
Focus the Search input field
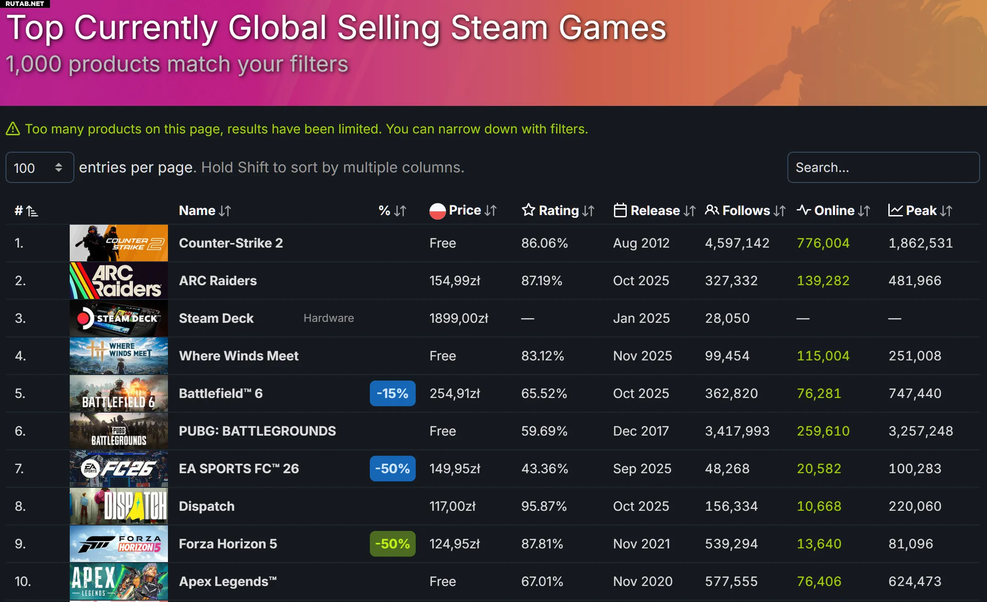click(883, 168)
